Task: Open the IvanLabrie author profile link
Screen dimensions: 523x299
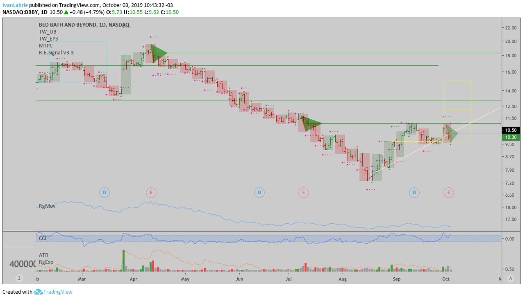Action: (x=15, y=5)
